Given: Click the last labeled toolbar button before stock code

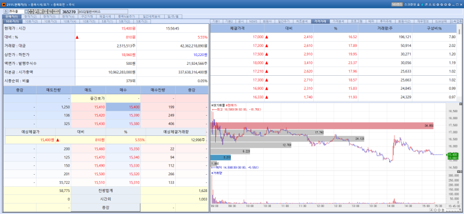Looking at the screenshot, I should click(x=56, y=12).
